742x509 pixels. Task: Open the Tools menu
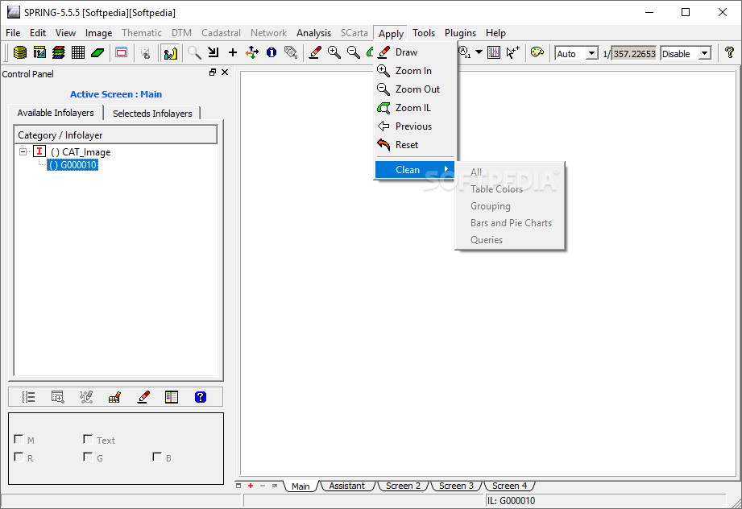tap(424, 33)
